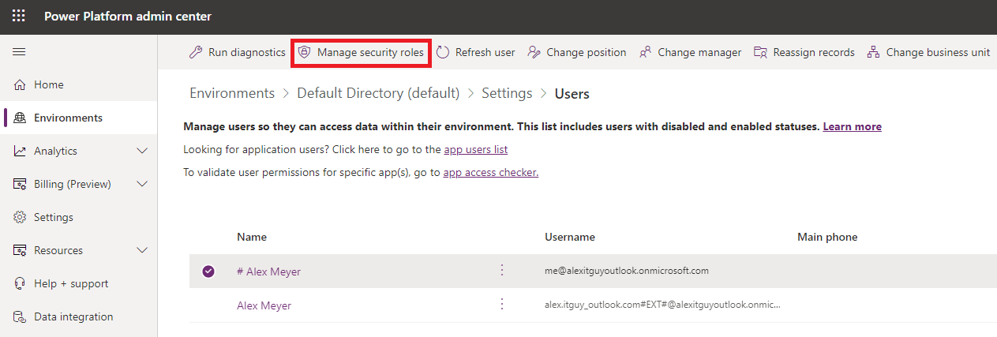Click the Billing (Preview) icon
Viewport: 997px width, 337px height.
(x=20, y=184)
